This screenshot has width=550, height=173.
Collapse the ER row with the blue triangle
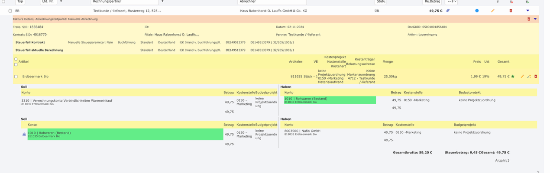point(527,10)
